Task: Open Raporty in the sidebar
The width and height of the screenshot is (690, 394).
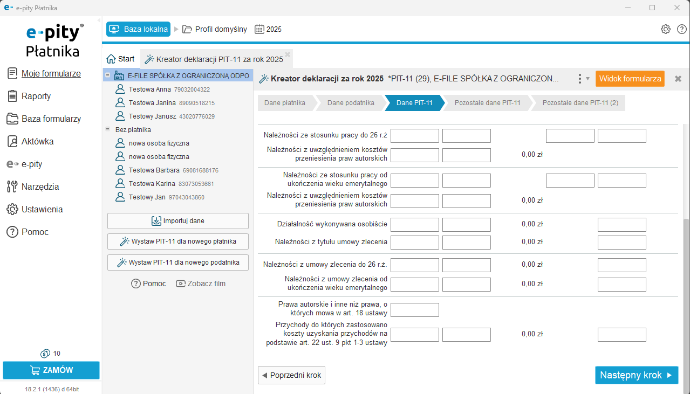Action: pos(36,96)
